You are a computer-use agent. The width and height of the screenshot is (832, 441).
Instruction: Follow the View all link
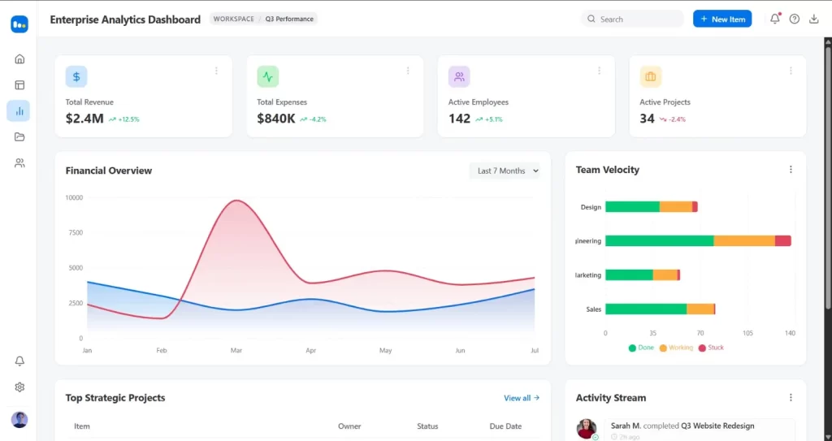[x=521, y=398]
